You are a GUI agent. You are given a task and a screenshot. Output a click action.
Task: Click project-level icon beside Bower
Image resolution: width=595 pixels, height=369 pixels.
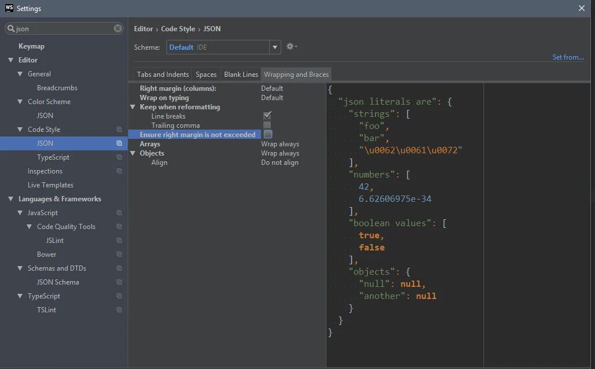click(119, 254)
